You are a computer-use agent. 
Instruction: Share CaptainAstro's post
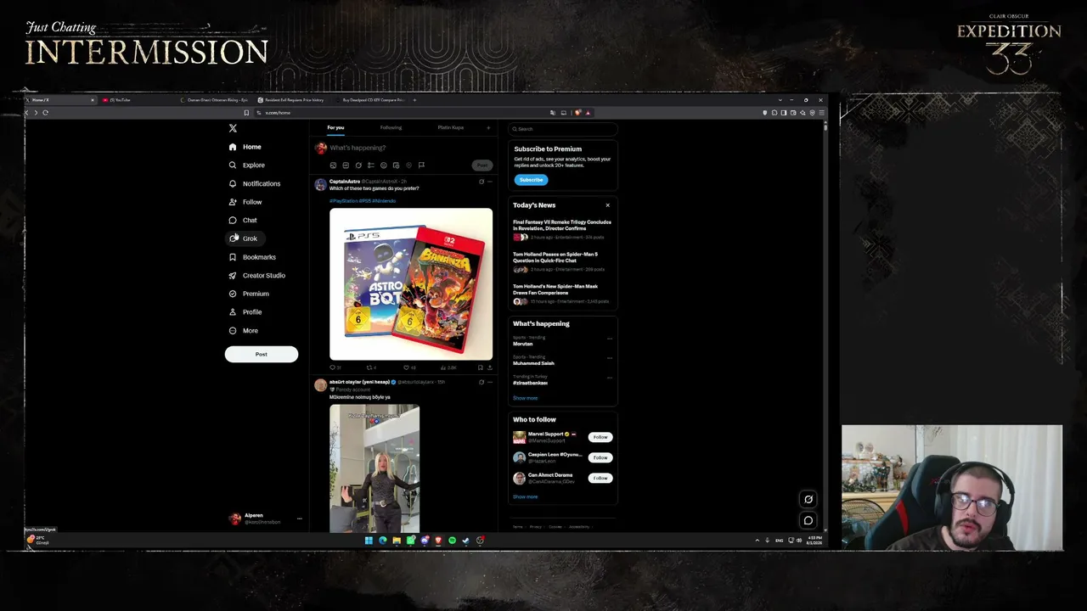pyautogui.click(x=489, y=367)
